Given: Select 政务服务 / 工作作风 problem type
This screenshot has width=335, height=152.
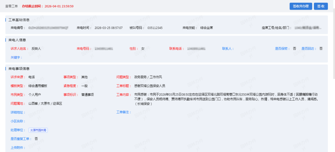Looking at the screenshot, I should point(148,77).
